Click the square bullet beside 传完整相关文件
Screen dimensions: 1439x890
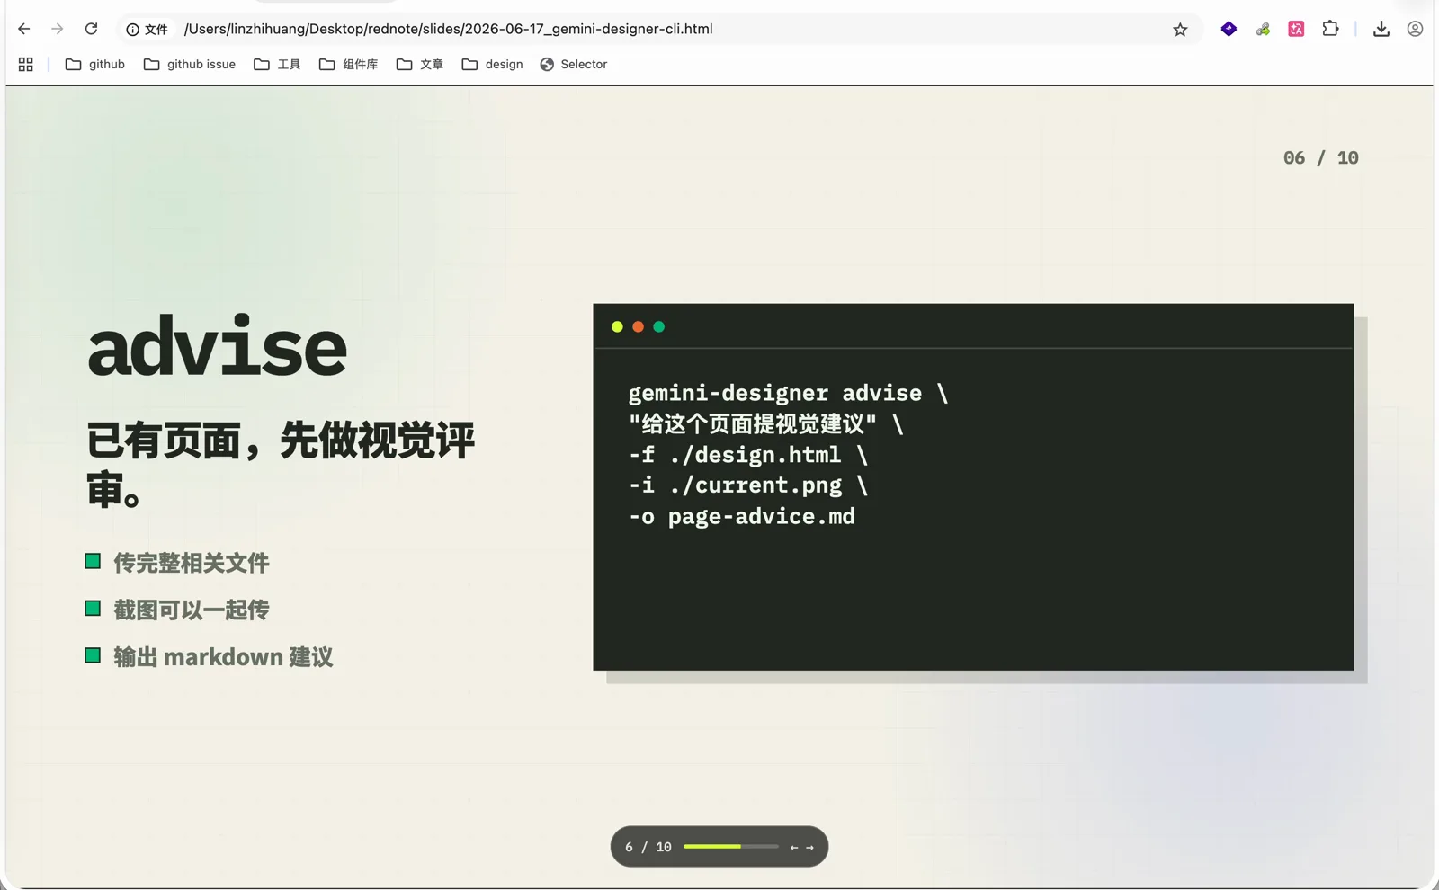(x=93, y=562)
